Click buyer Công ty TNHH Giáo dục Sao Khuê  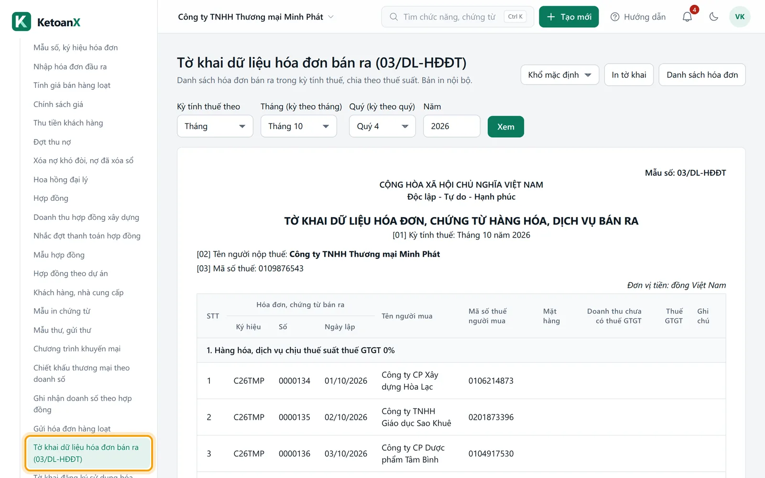coord(416,417)
